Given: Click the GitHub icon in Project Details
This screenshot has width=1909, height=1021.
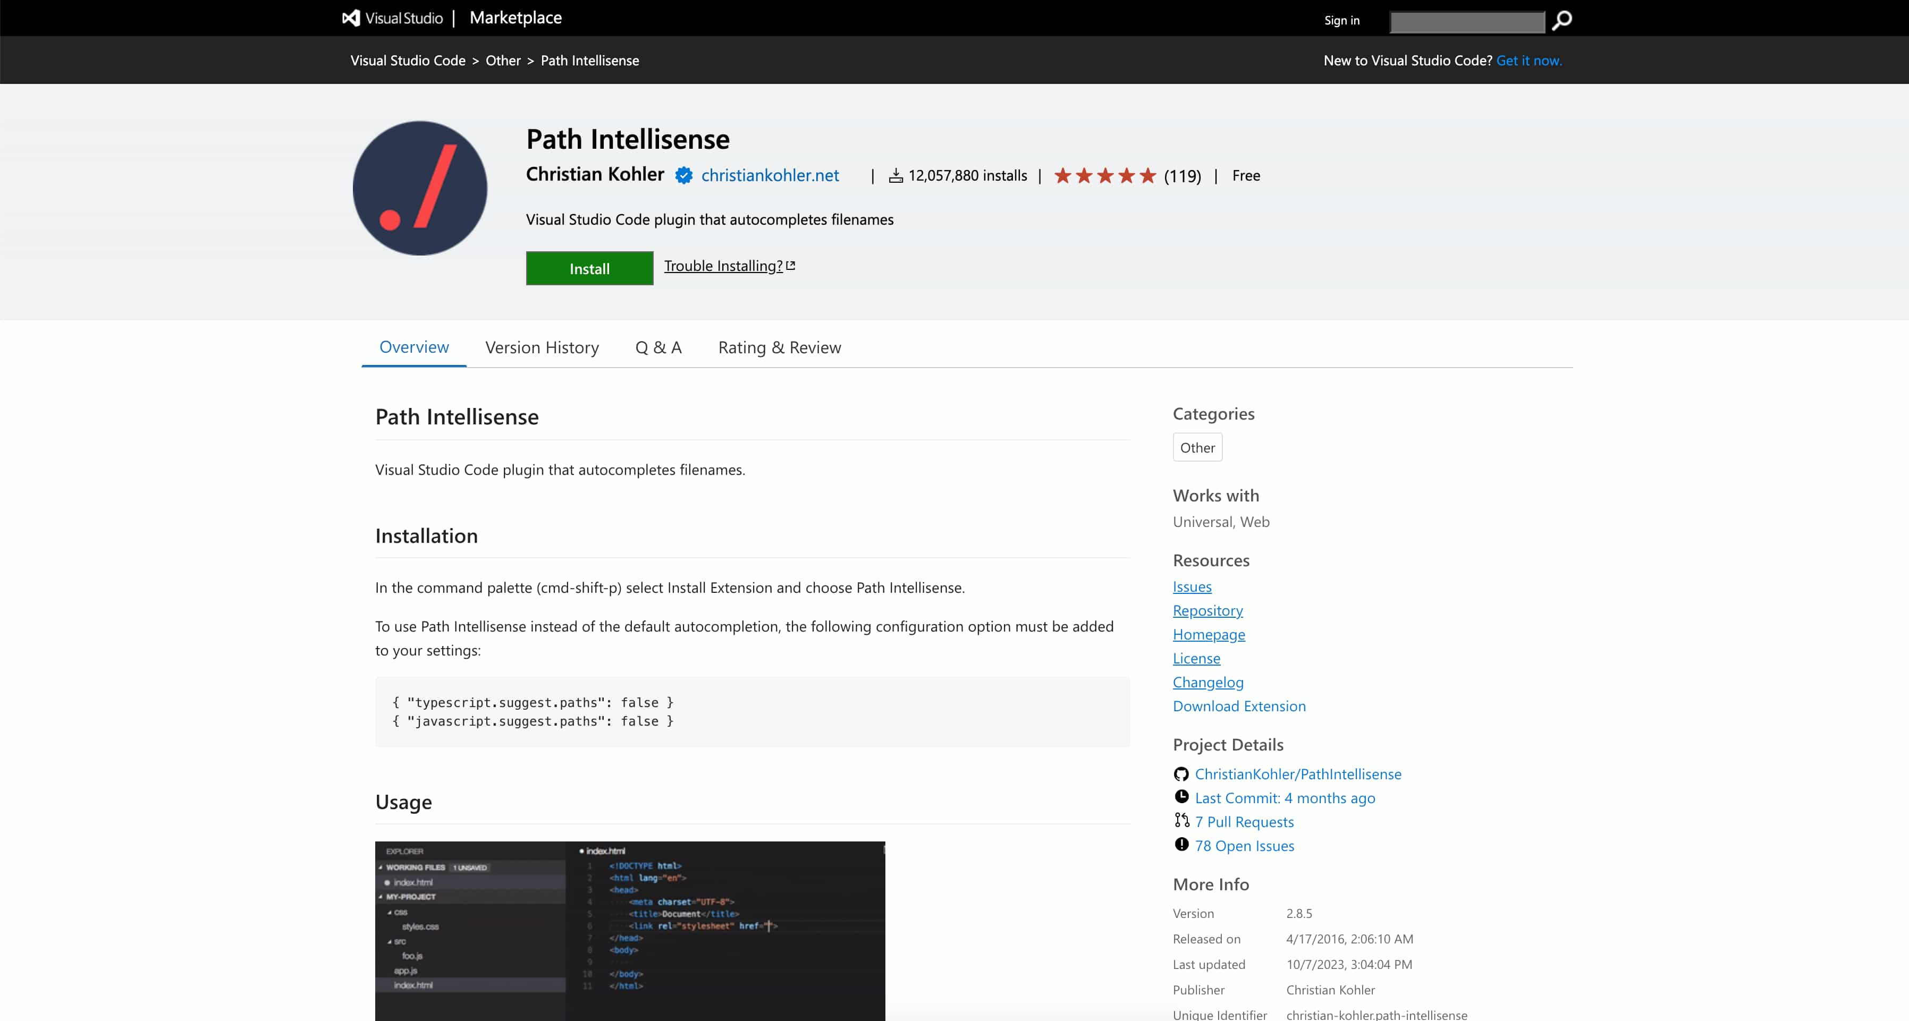Looking at the screenshot, I should click(1181, 775).
